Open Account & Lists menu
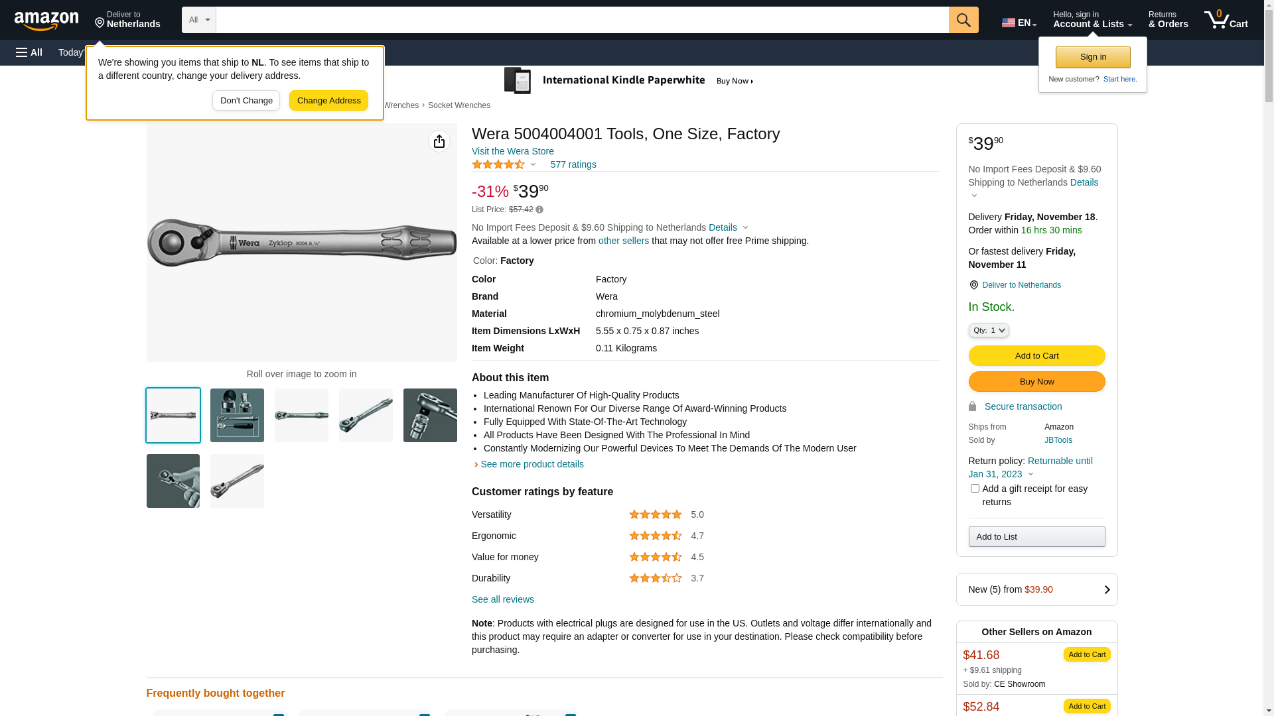Image resolution: width=1274 pixels, height=716 pixels. [1092, 20]
